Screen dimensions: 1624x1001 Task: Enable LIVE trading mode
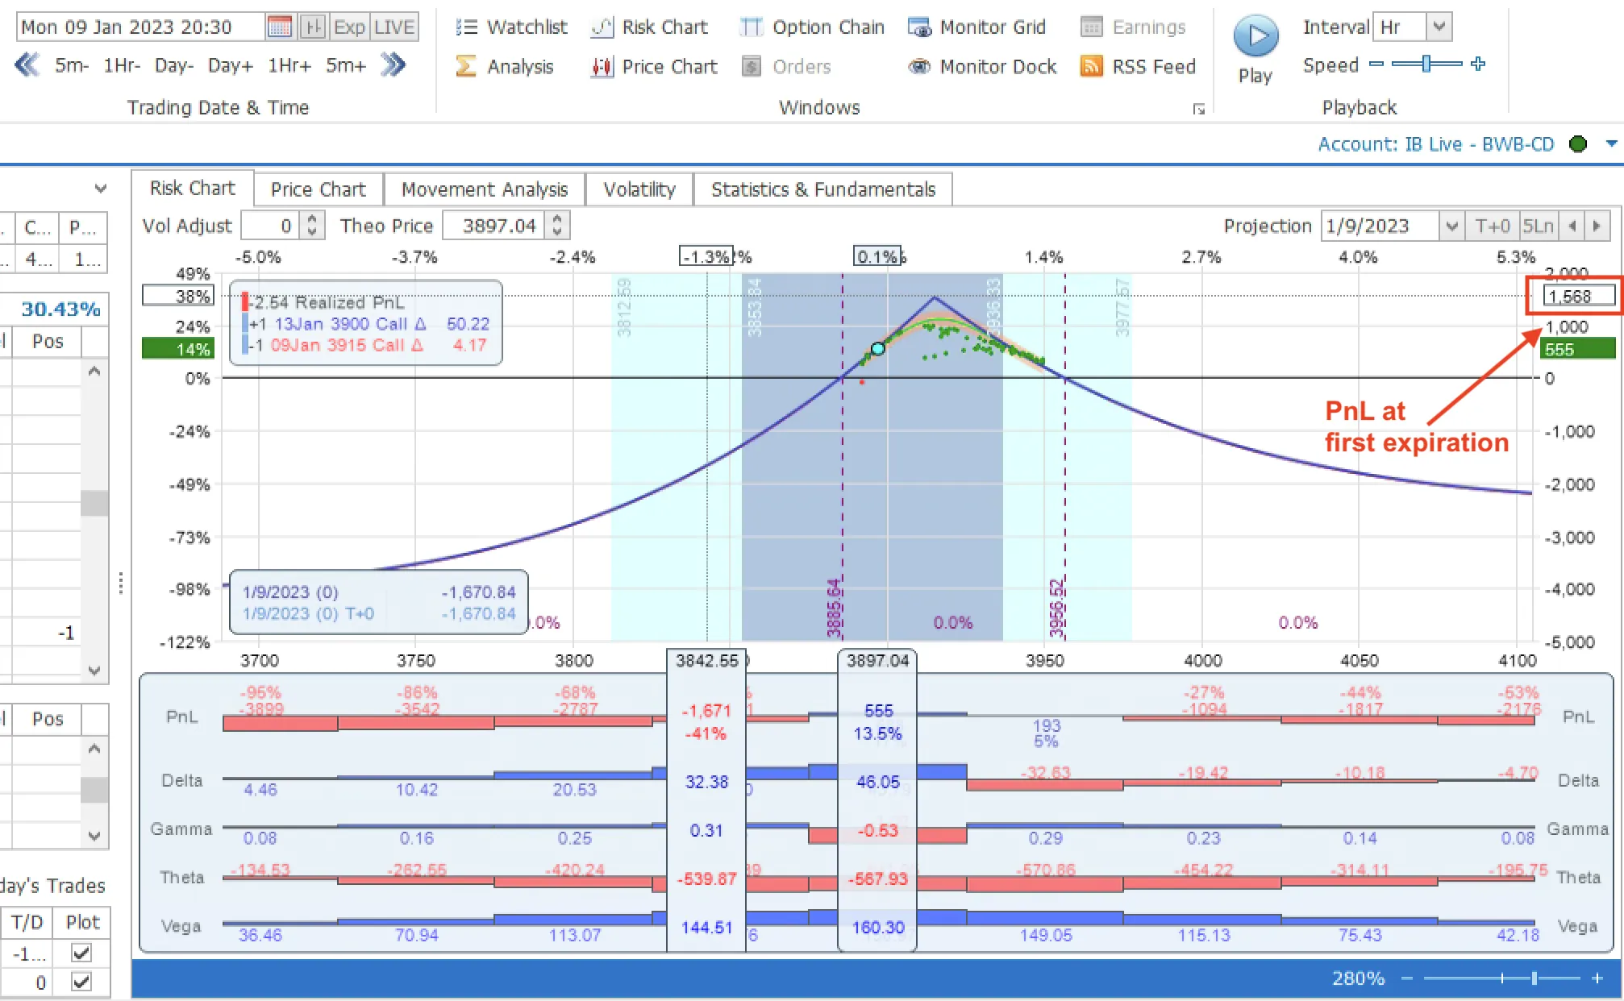[394, 27]
